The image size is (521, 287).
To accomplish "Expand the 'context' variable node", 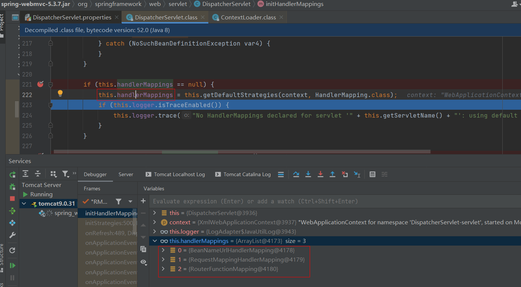I will (x=155, y=222).
